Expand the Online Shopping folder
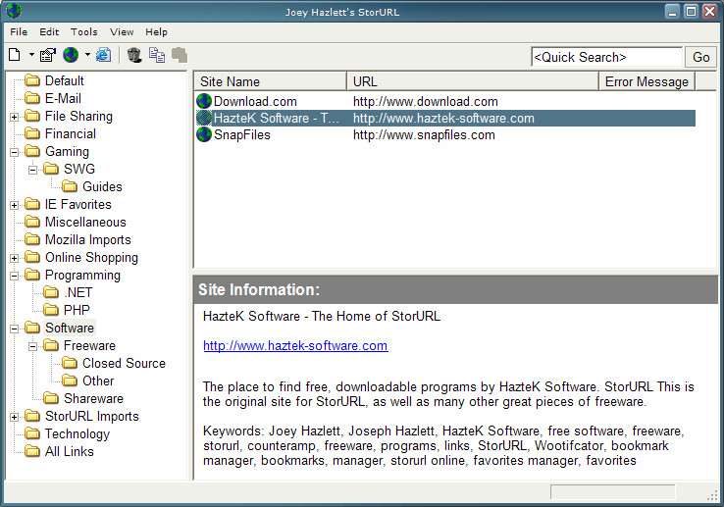The image size is (724, 507). [15, 258]
